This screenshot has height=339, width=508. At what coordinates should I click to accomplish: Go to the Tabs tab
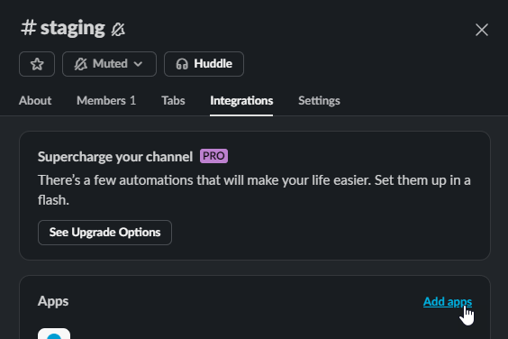click(x=173, y=101)
